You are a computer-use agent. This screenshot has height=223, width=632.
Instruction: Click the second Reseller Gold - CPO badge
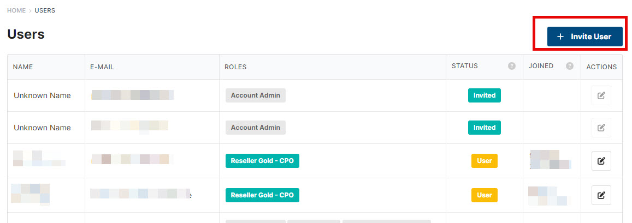point(262,195)
